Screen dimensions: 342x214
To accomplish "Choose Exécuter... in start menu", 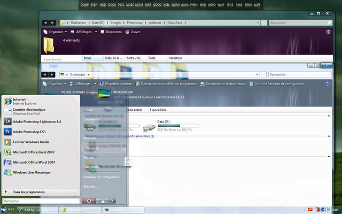I will tap(90, 187).
